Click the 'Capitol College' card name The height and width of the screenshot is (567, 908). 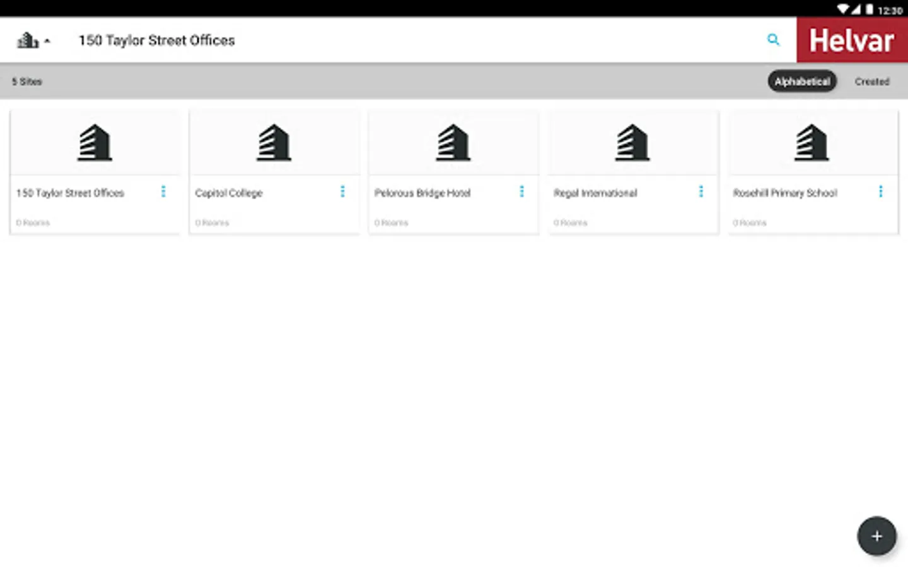pos(229,193)
